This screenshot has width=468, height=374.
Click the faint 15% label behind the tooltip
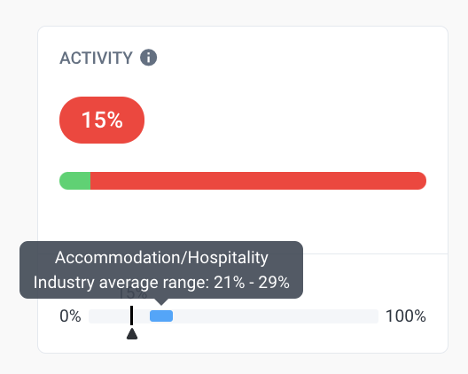133,293
